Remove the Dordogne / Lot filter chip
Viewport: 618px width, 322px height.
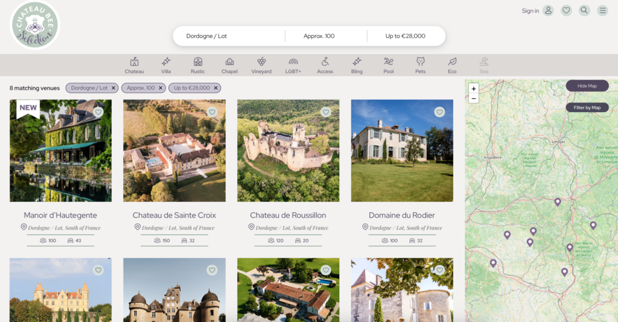tap(113, 88)
